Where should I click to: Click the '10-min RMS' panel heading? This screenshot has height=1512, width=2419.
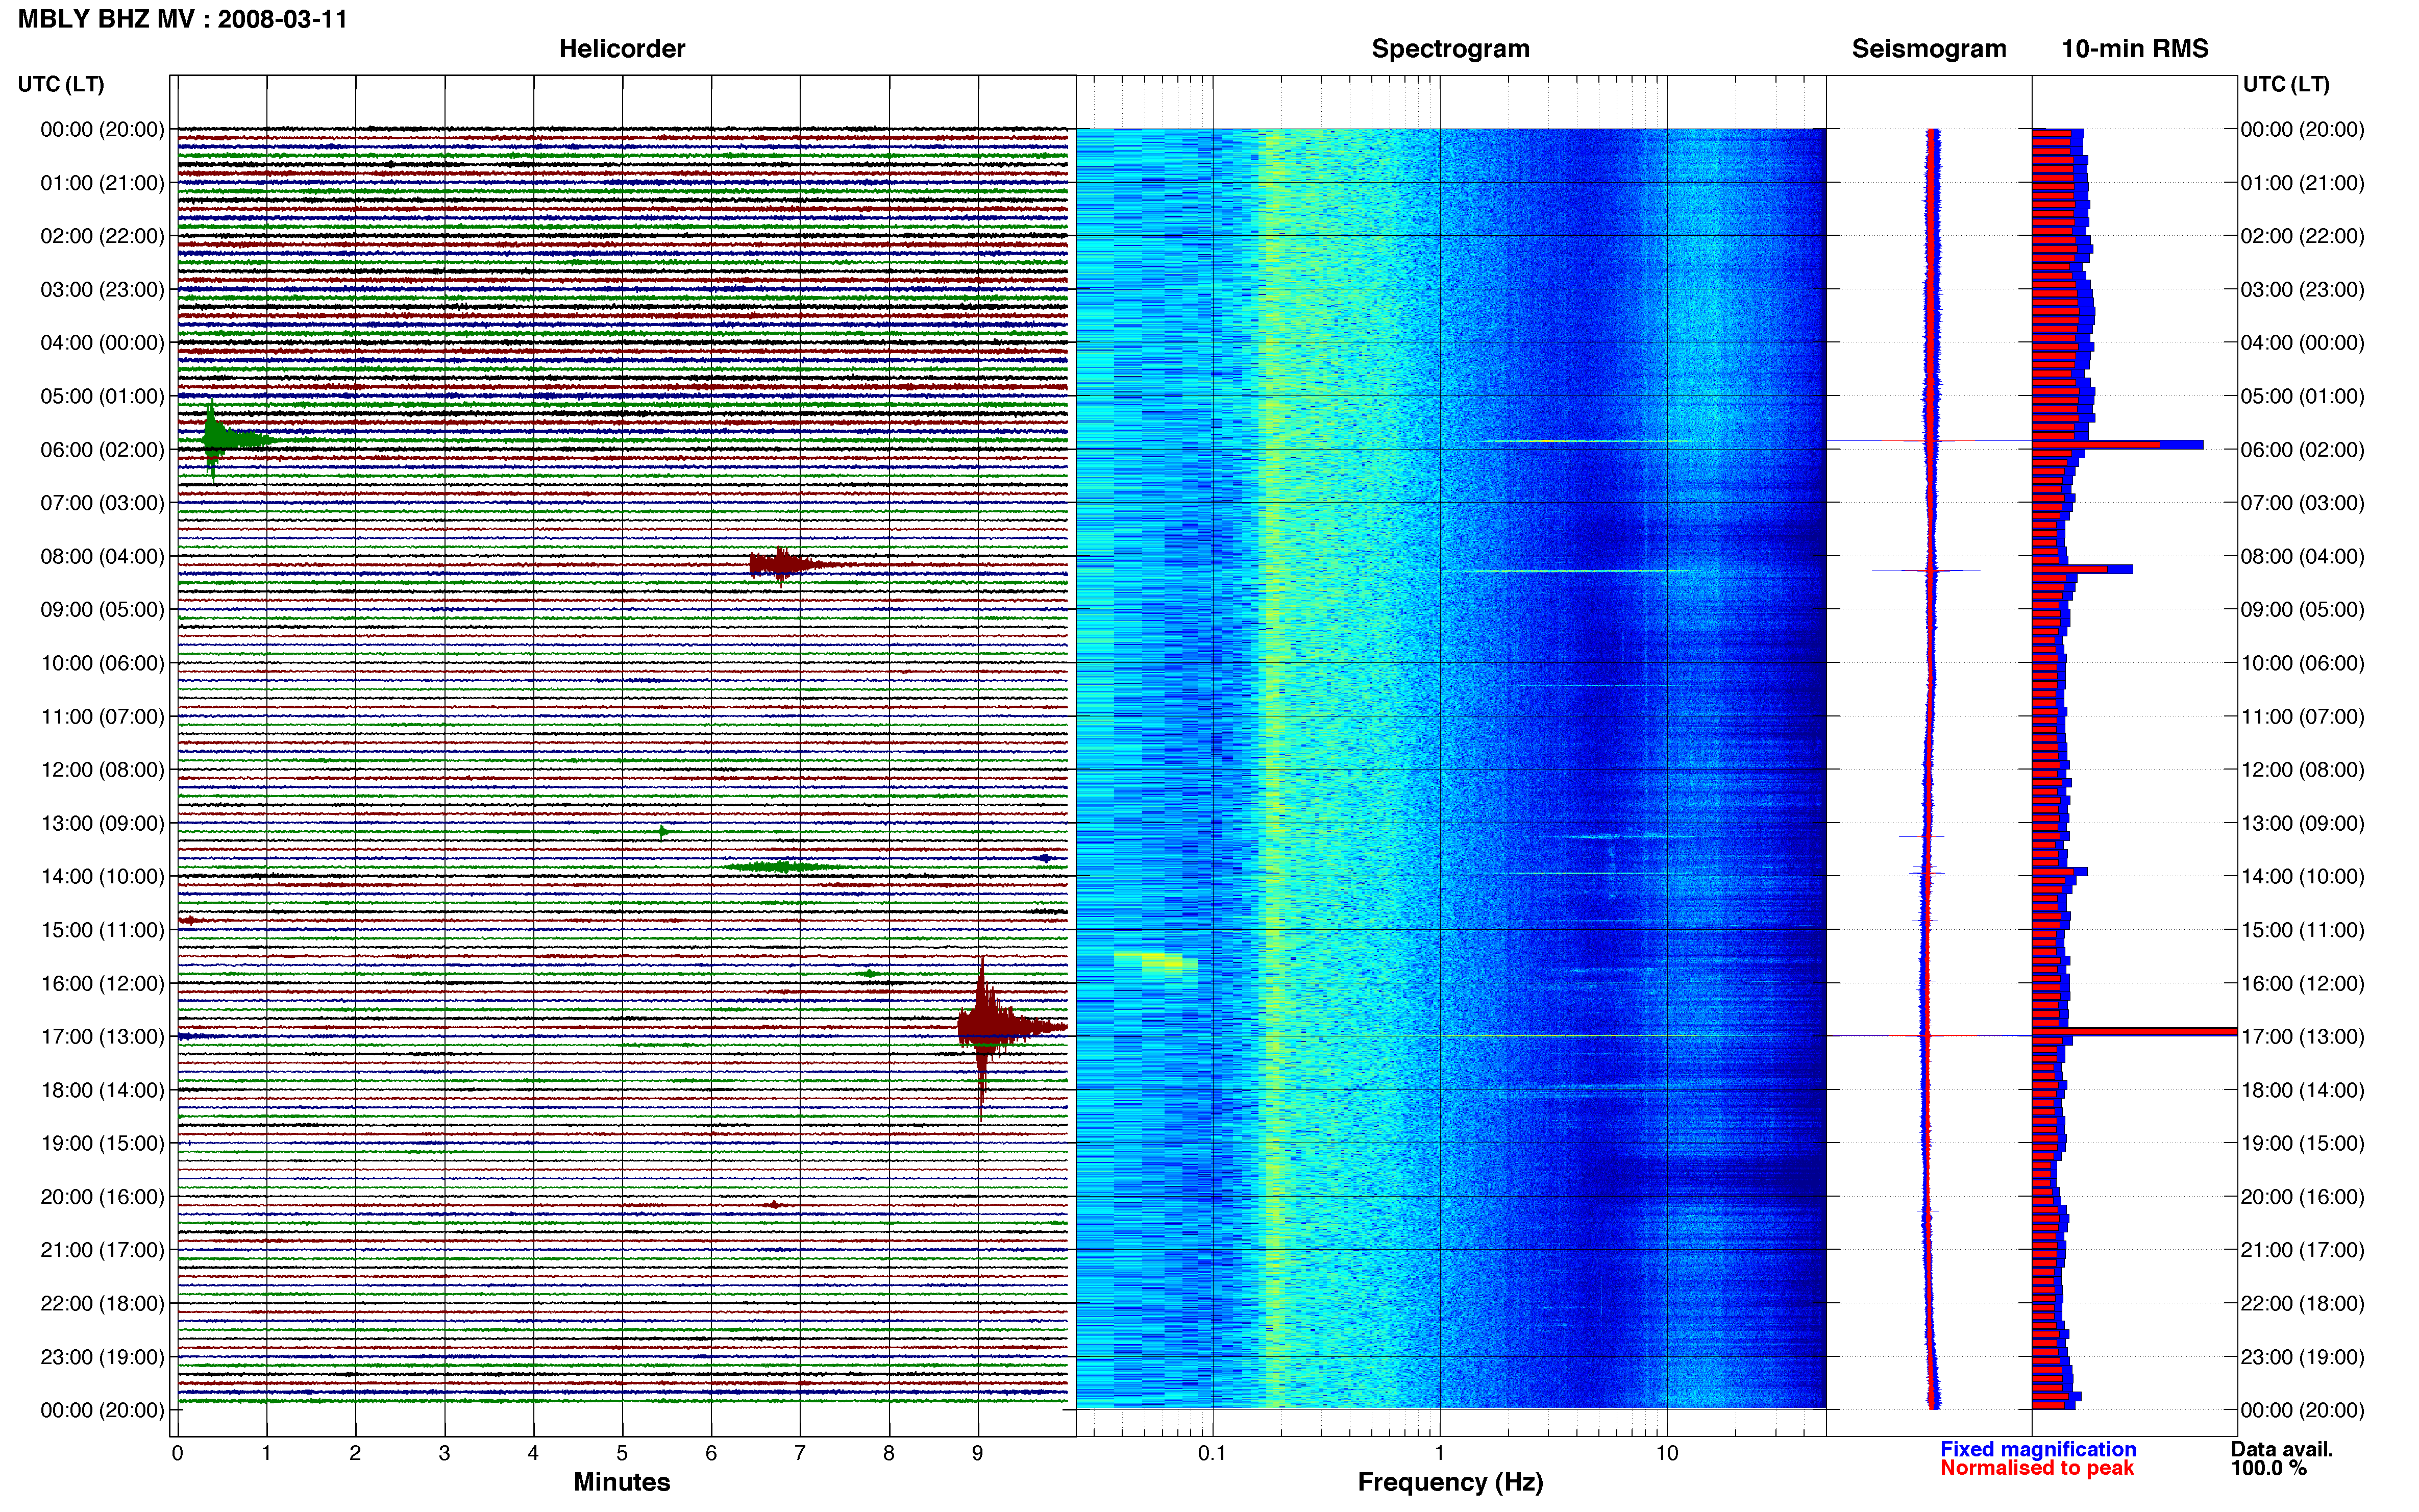[2135, 49]
